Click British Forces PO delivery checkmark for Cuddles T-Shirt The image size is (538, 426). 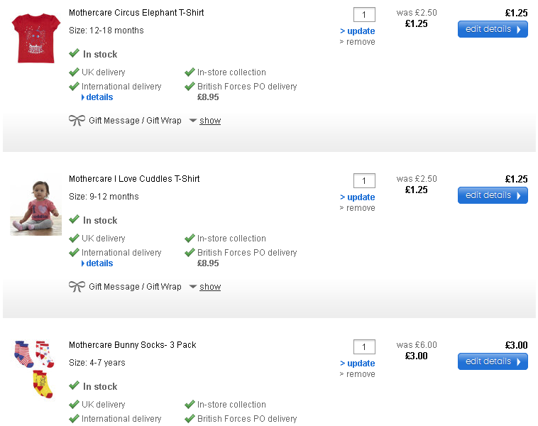pyautogui.click(x=190, y=253)
